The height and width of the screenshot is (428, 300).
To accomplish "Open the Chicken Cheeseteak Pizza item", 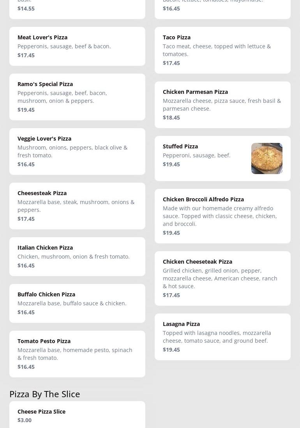I will click(x=222, y=278).
